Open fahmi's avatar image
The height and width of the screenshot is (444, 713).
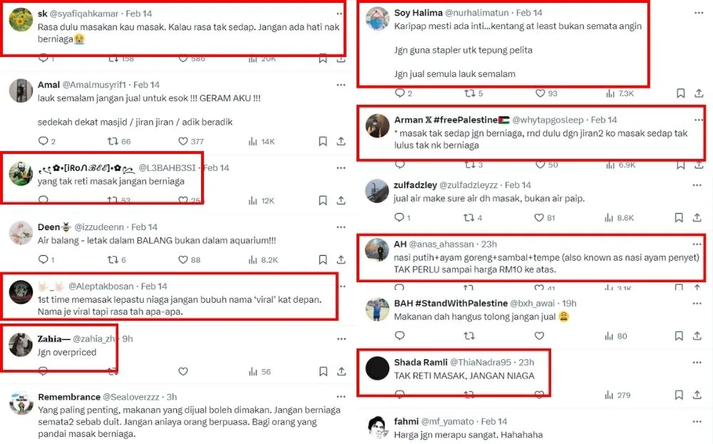377,427
